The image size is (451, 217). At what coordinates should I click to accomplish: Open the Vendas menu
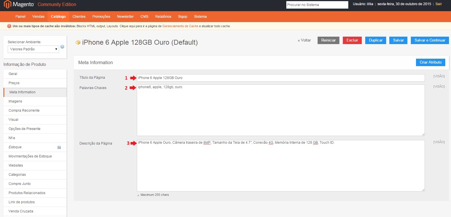pos(38,17)
